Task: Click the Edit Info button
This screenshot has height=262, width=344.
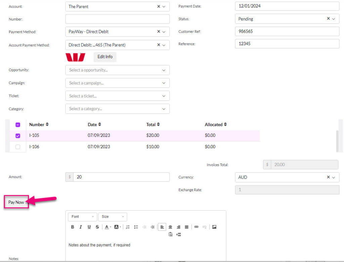Action: pyautogui.click(x=104, y=57)
